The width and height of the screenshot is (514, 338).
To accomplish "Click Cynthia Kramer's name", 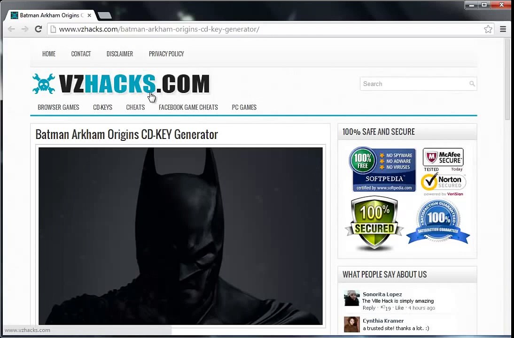I will 383,321.
